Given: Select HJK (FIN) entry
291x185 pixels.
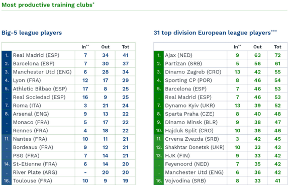Looking at the screenshot, I should (x=177, y=156).
